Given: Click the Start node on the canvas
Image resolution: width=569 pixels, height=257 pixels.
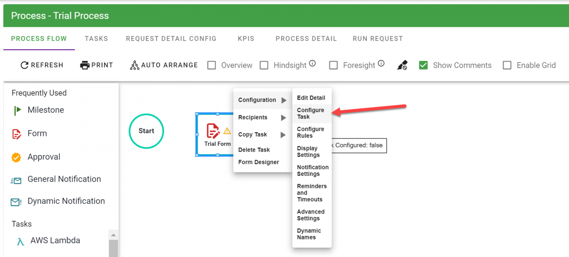Looking at the screenshot, I should click(146, 131).
